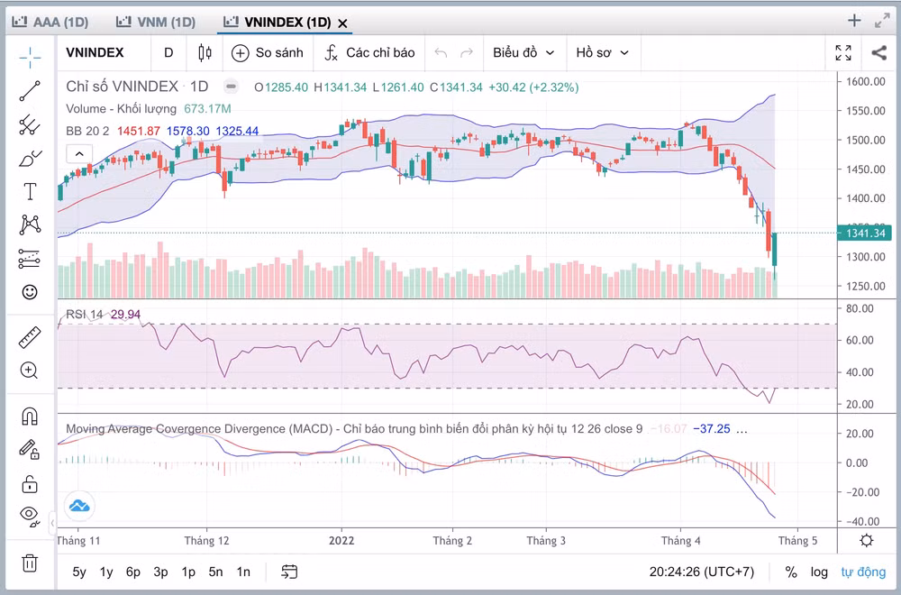This screenshot has width=901, height=595.
Task: Enter chart fullscreen mode
Action: 843,53
